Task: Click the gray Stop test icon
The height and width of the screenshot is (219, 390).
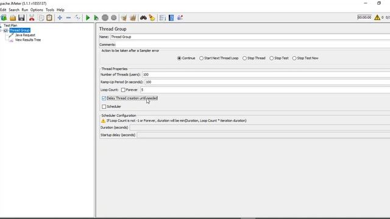Action: click(x=105, y=18)
